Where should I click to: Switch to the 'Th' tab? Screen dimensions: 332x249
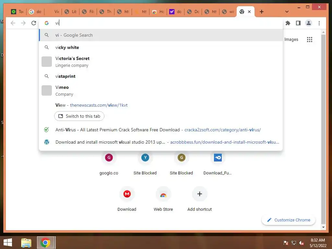(x=105, y=12)
